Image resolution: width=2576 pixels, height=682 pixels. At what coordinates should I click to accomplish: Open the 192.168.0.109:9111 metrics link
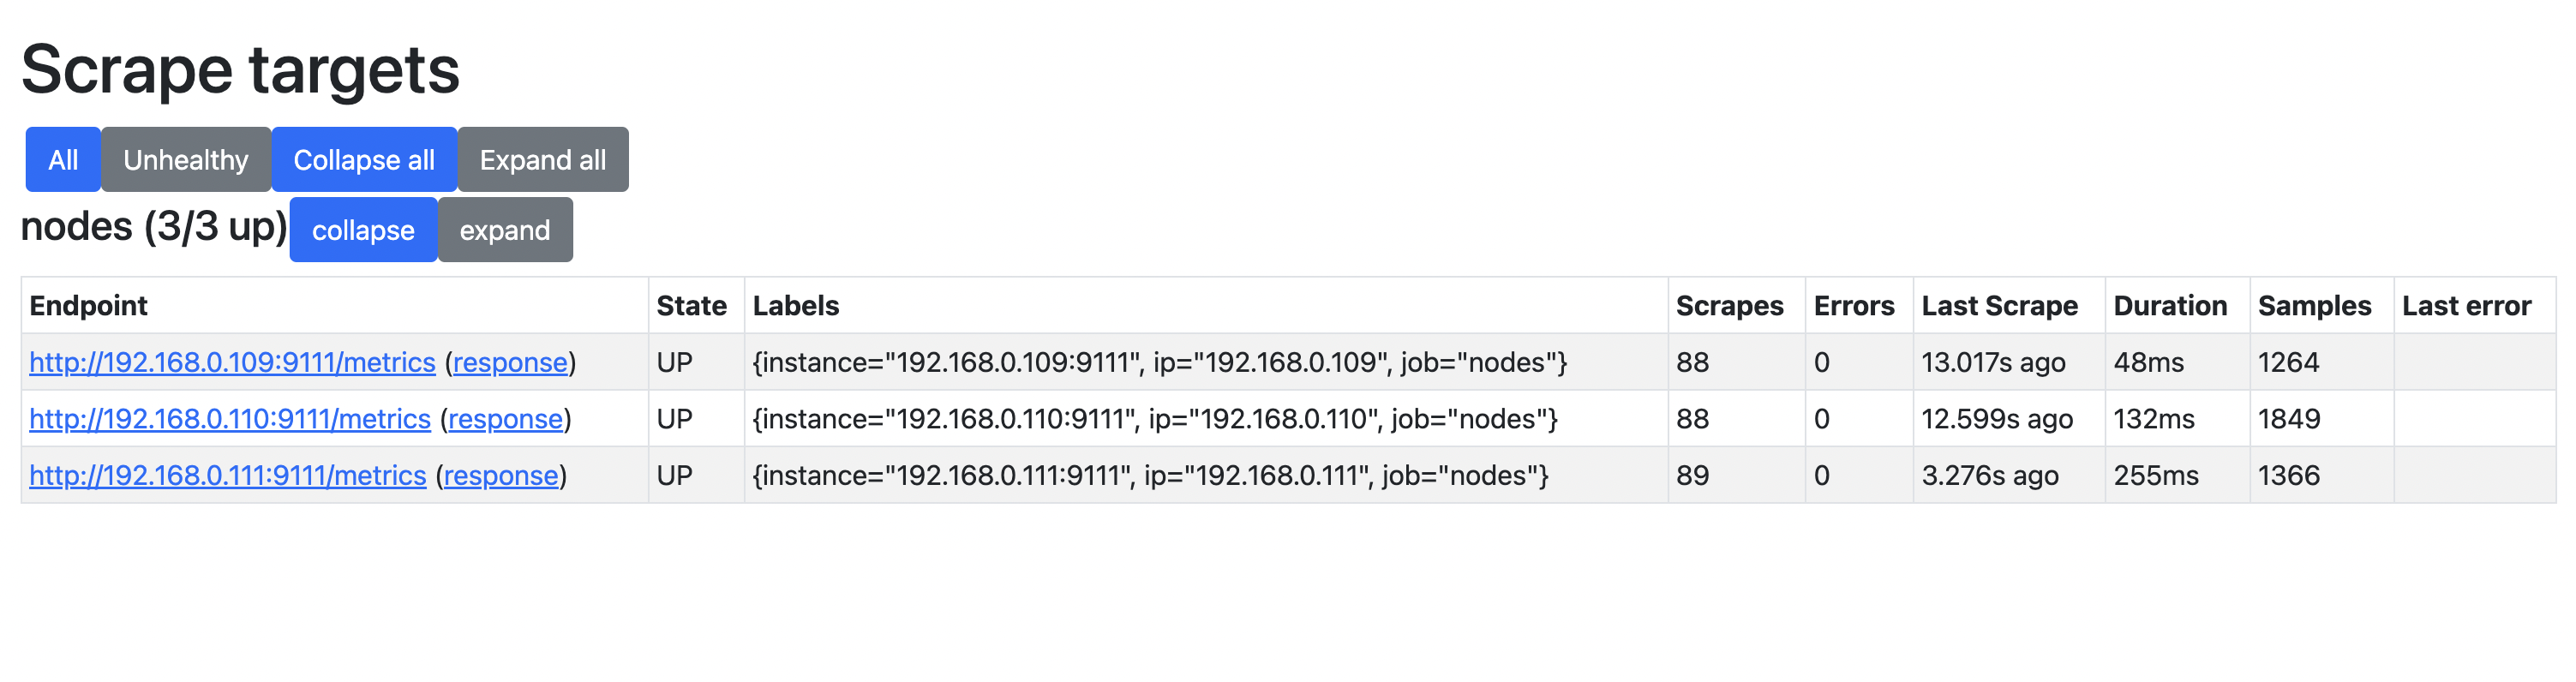tap(232, 362)
